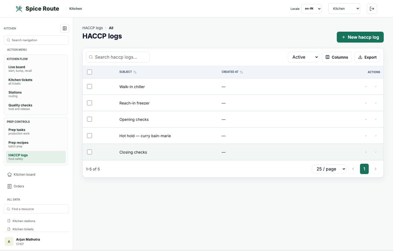This screenshot has width=393, height=251.
Task: Open Kitchen board via the chef hat icon
Action: (10, 175)
